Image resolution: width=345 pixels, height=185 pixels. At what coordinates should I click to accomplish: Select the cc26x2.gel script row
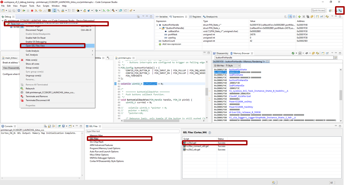click(192, 143)
